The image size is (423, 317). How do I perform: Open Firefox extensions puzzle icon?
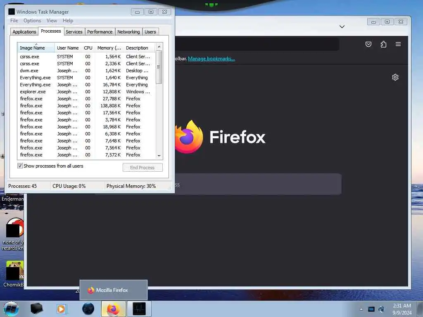[383, 44]
